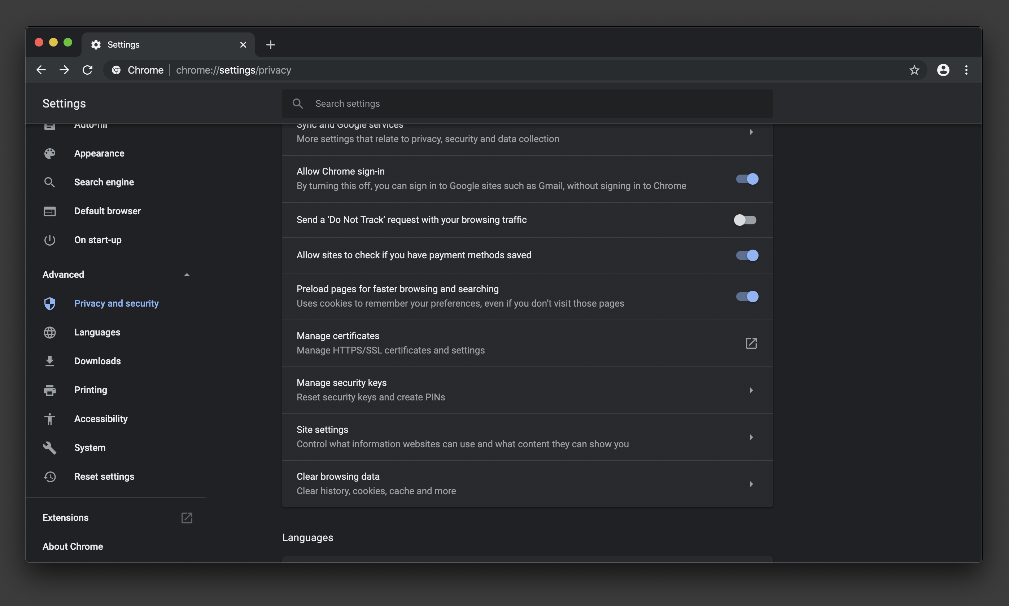
Task: Open Chrome's three-dot menu
Action: coord(966,70)
